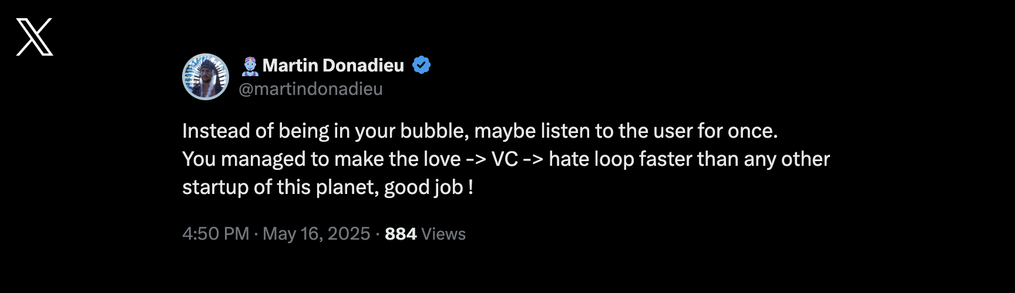Visit the @martindonadieu handle link

[311, 89]
